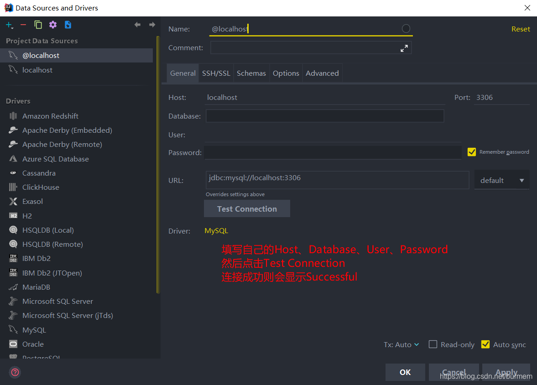Click the Cancel button
Image resolution: width=537 pixels, height=385 pixels.
(x=454, y=372)
